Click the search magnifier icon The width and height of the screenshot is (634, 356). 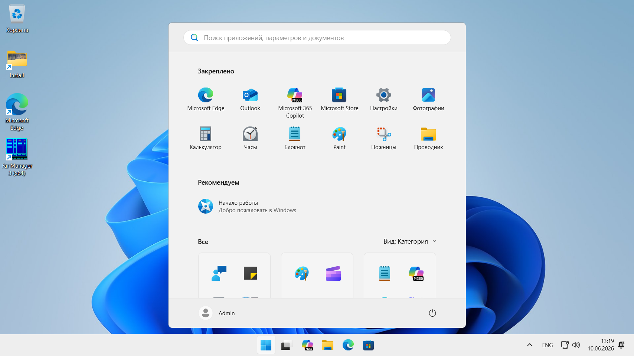194,37
